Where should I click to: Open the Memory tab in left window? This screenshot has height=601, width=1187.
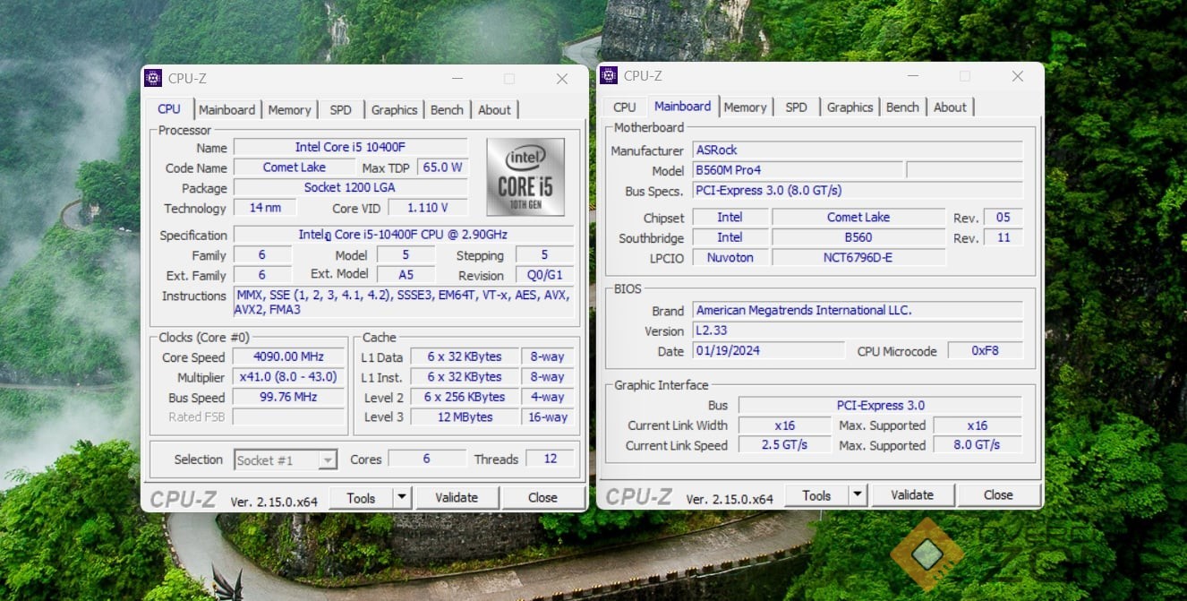point(289,110)
